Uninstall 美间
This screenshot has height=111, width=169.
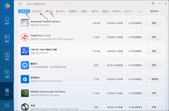[154, 107]
